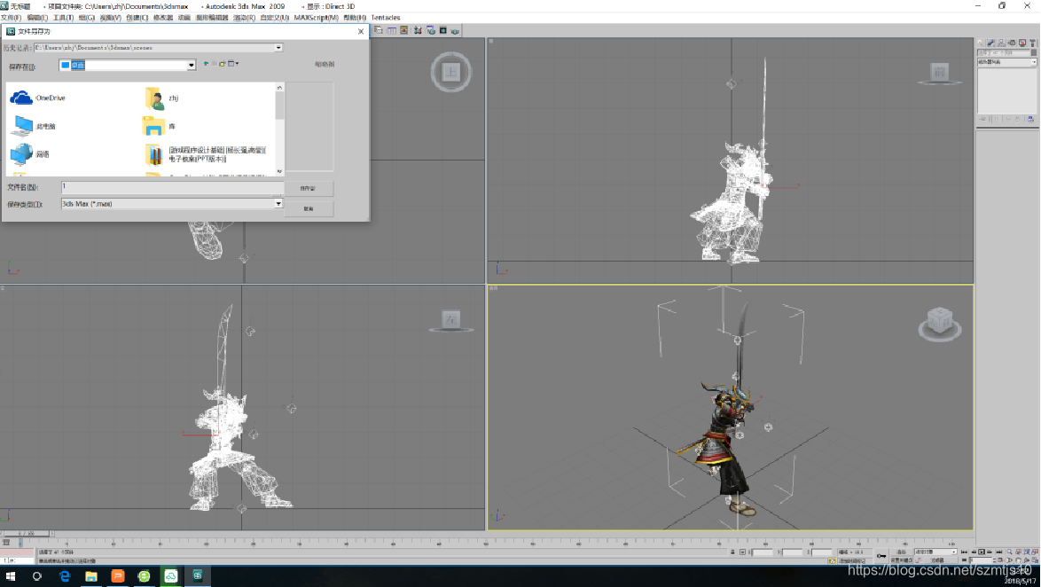Click the Configure Modifier Sets icon
Screen dimensions: 1041x587
click(1030, 119)
